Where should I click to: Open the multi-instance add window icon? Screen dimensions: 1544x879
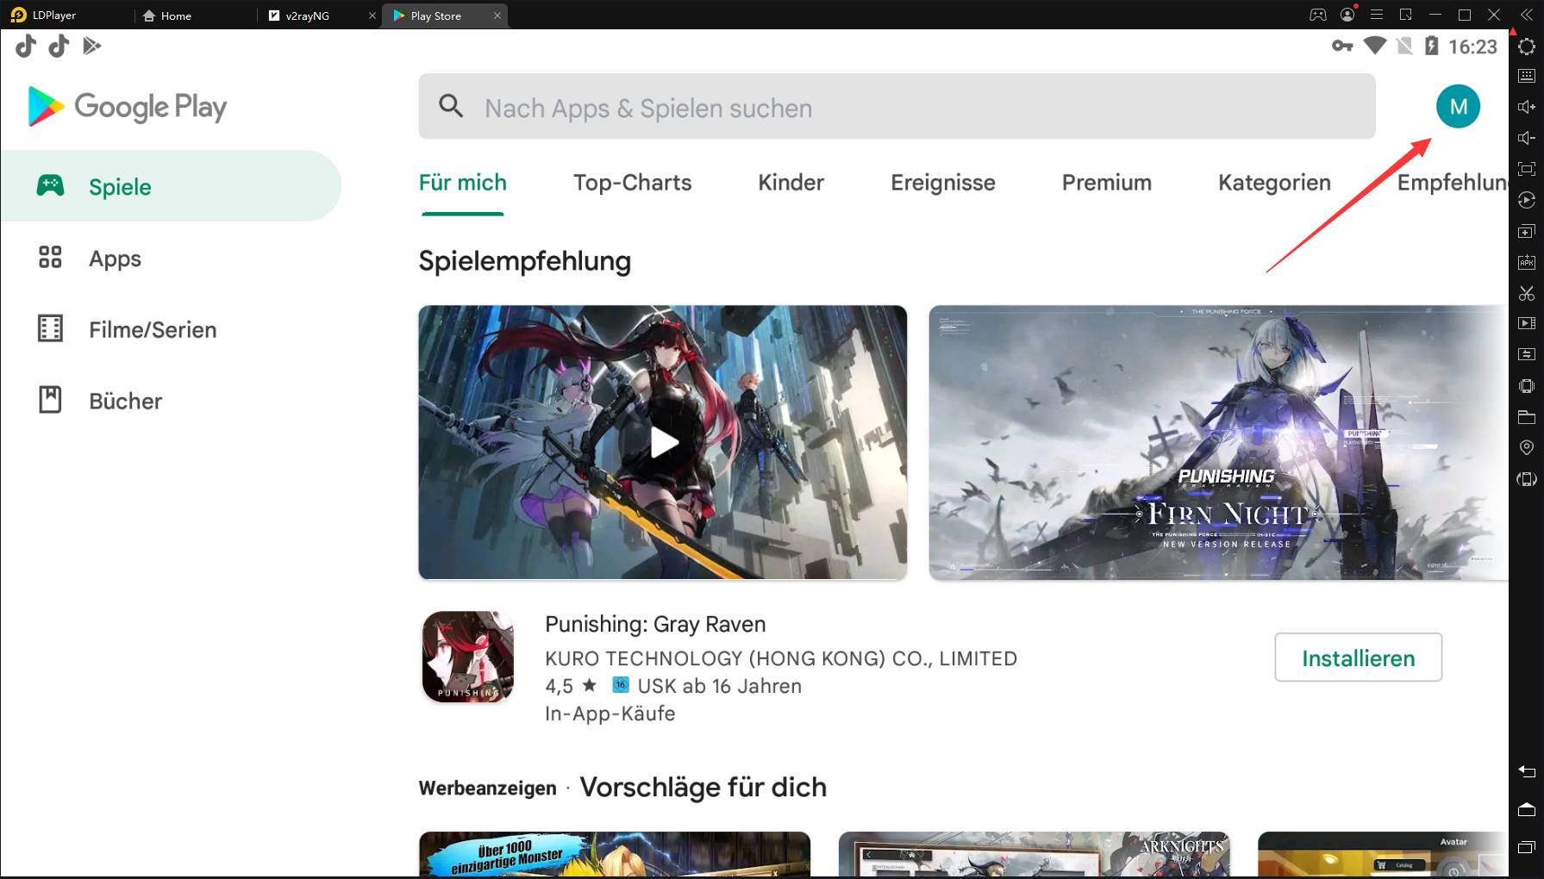(x=1527, y=232)
